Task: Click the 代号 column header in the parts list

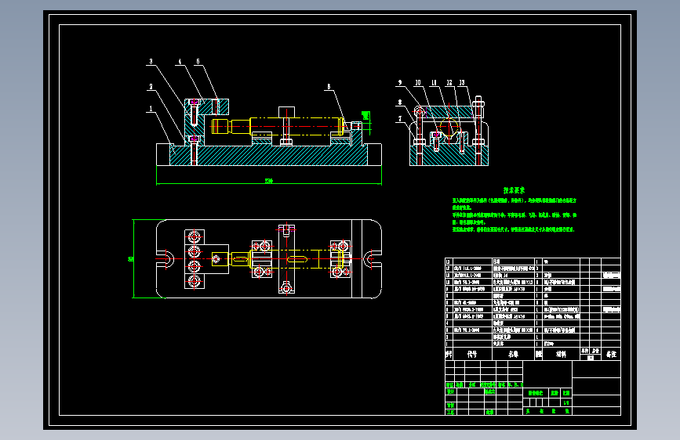Action: click(x=472, y=354)
